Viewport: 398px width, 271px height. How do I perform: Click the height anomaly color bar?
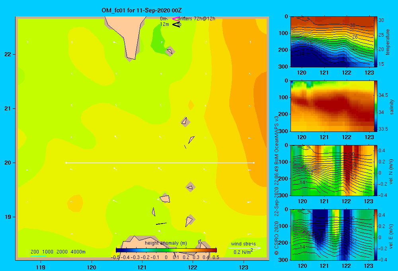(166, 250)
